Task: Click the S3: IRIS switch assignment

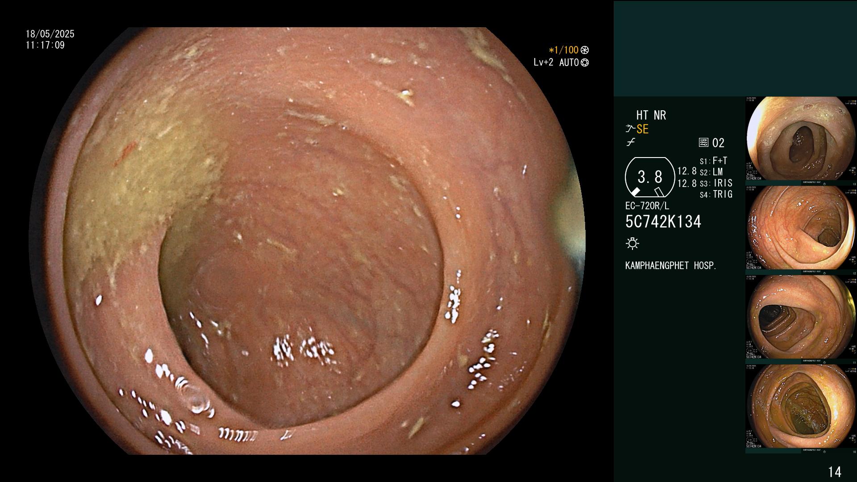Action: [x=716, y=183]
